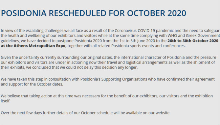The width and height of the screenshot is (220, 125).
Task: Click the bold '26th to 30th October 2020' text
Action: point(193,41)
